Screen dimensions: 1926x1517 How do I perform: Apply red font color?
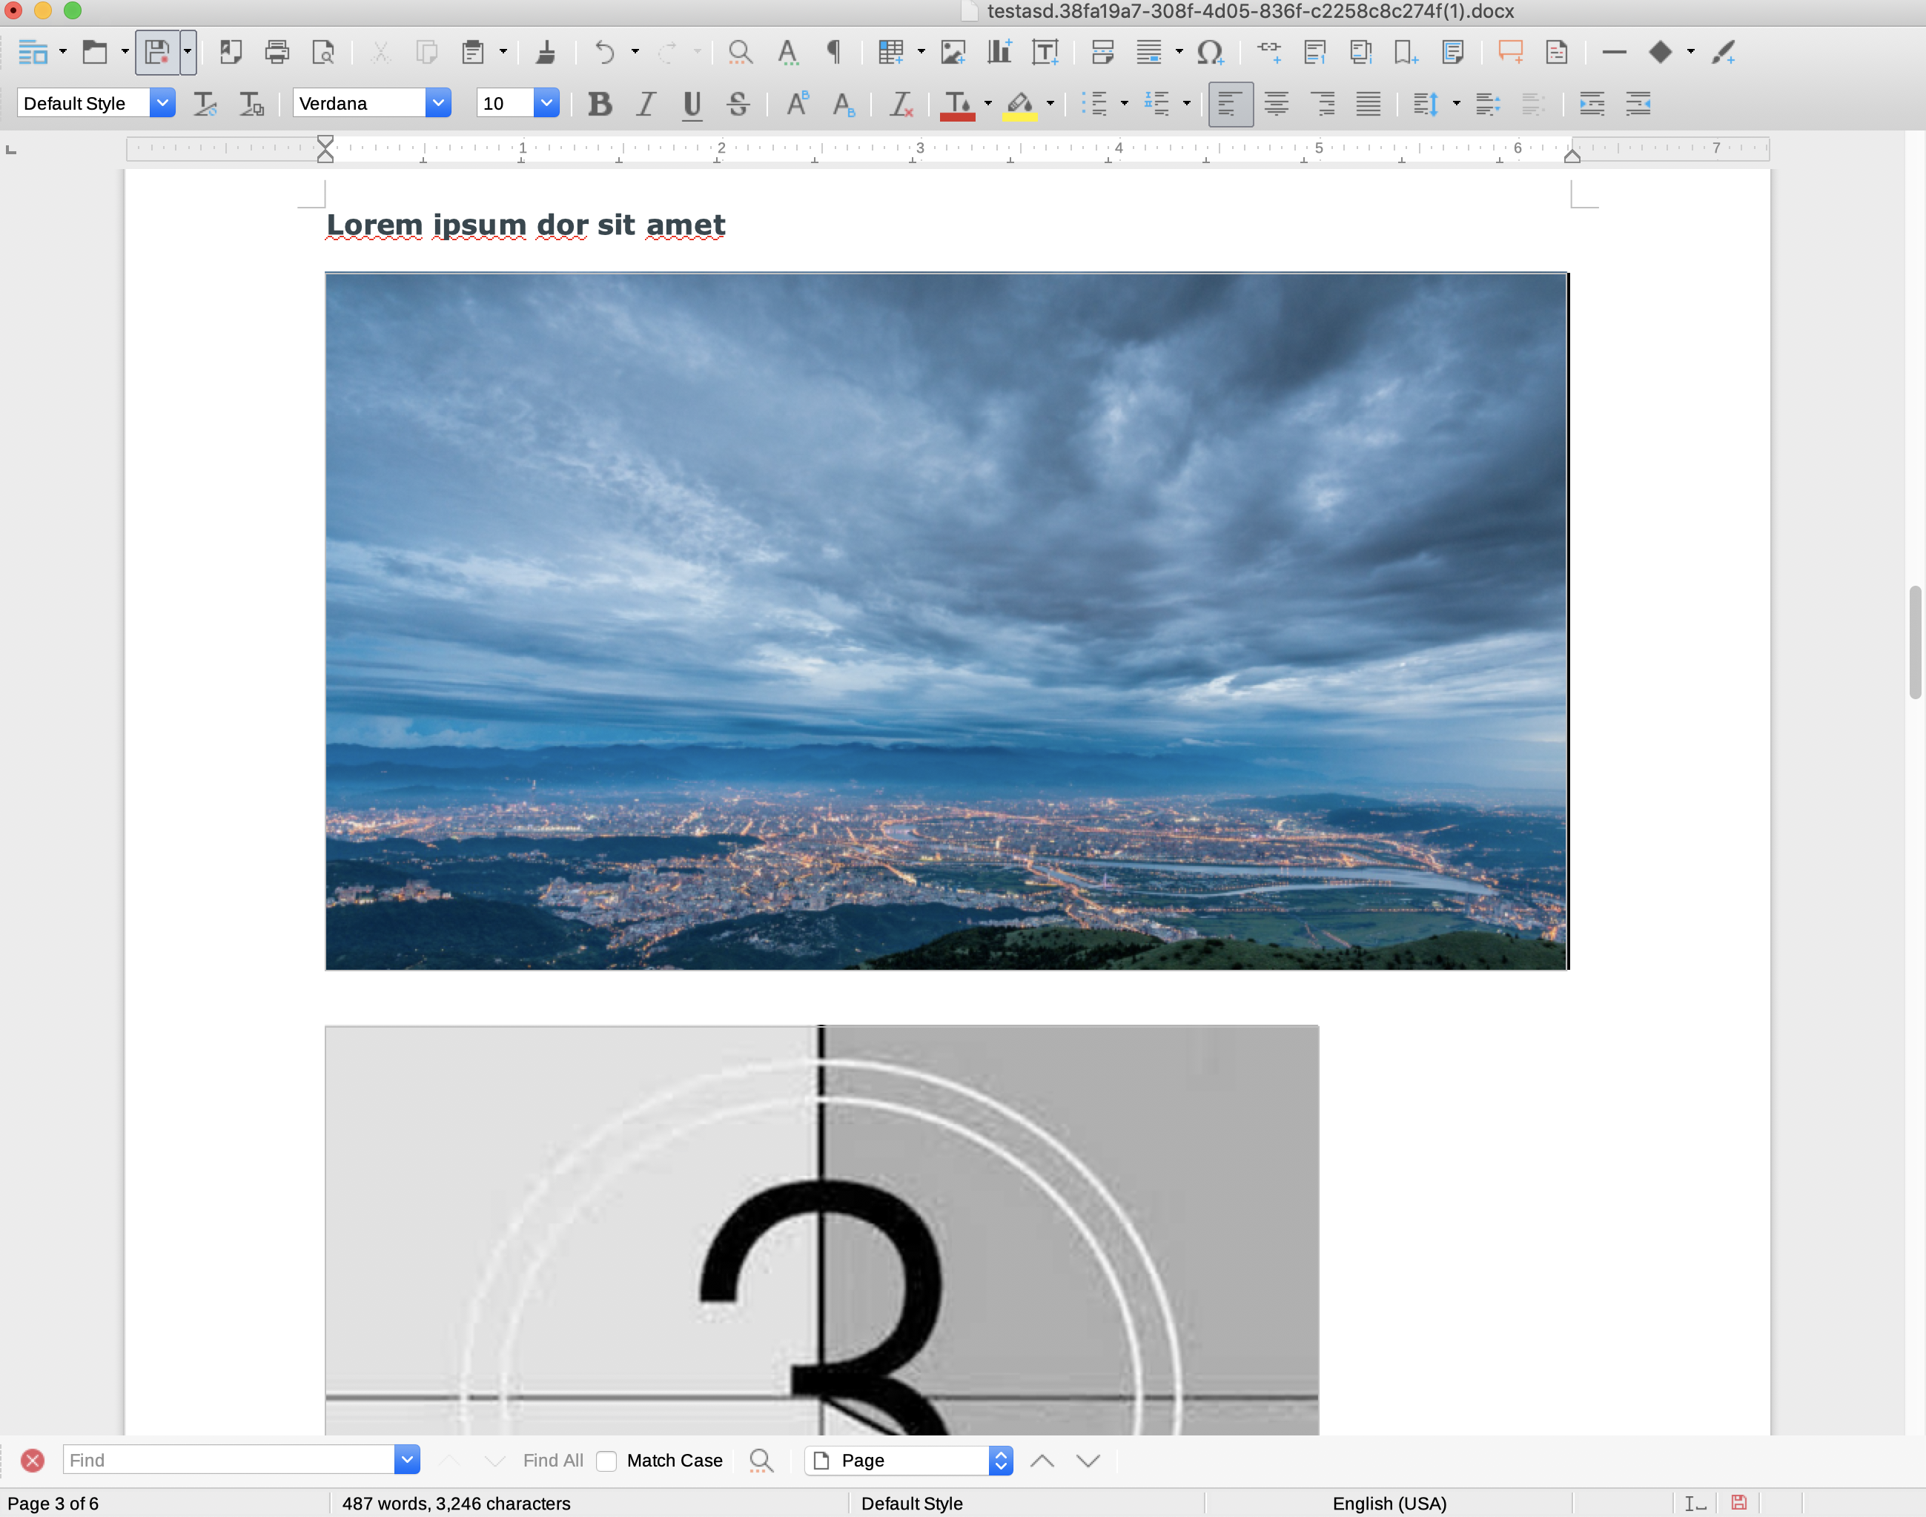pyautogui.click(x=958, y=104)
